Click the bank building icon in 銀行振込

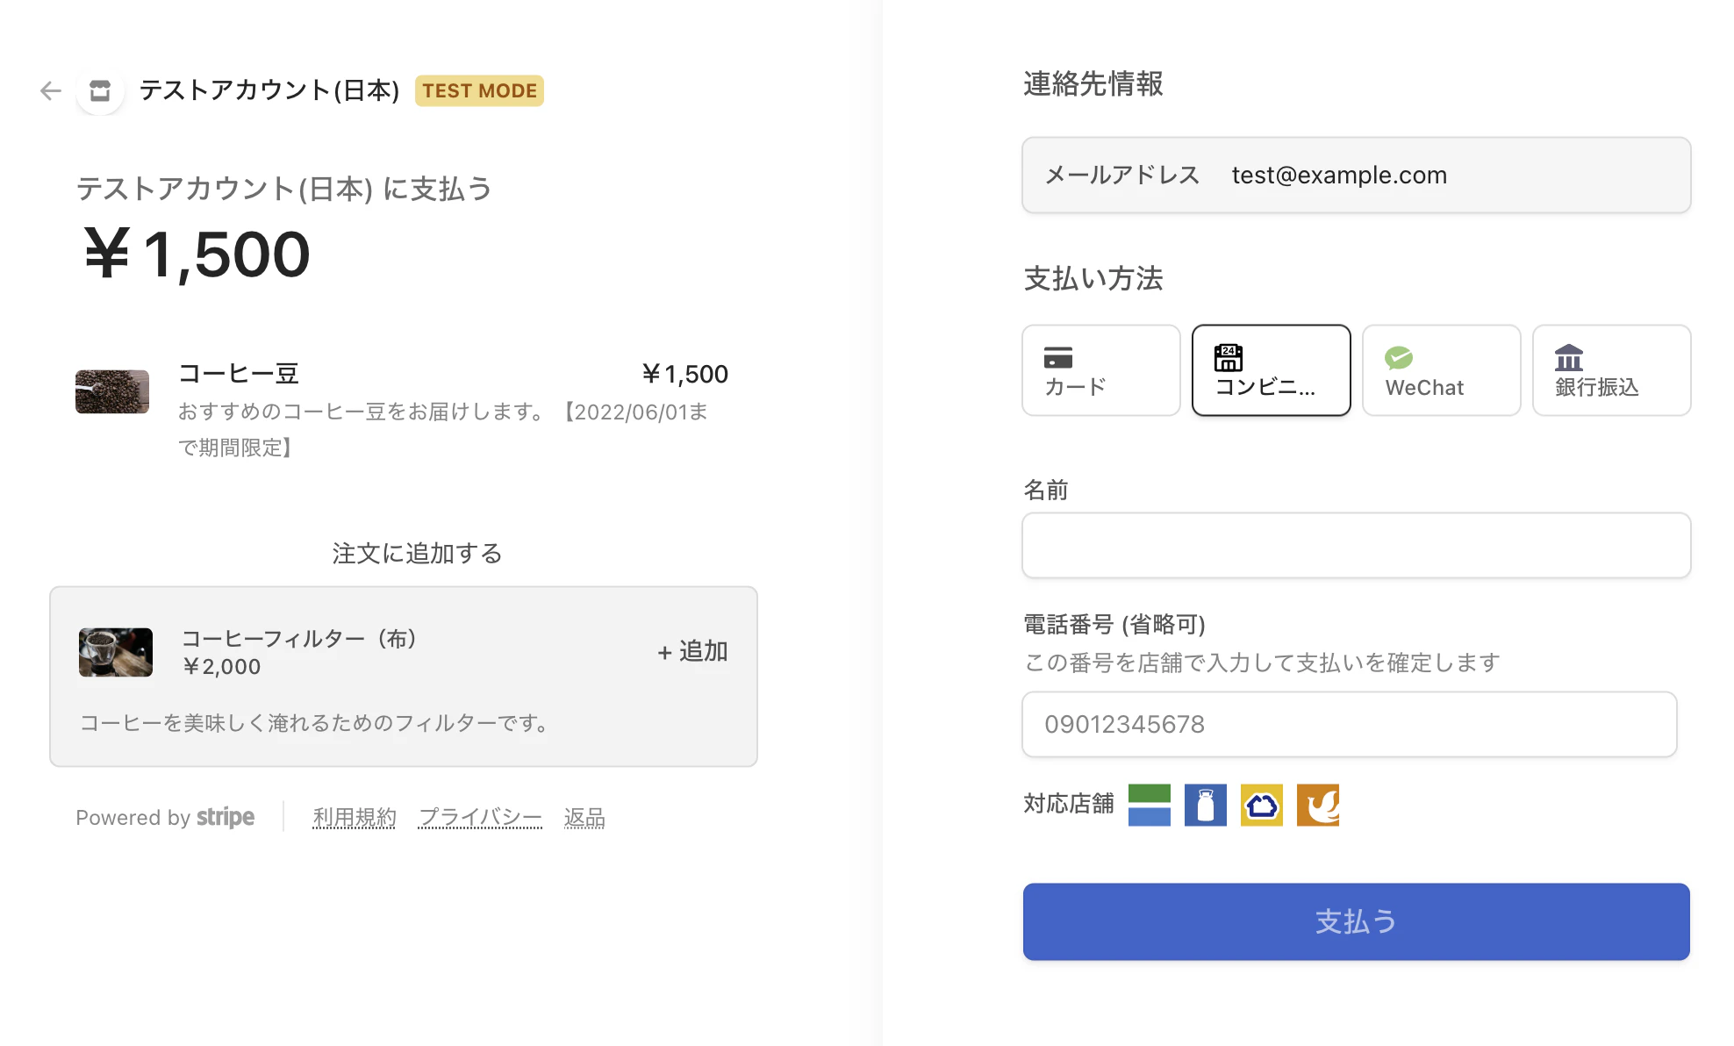pos(1568,356)
